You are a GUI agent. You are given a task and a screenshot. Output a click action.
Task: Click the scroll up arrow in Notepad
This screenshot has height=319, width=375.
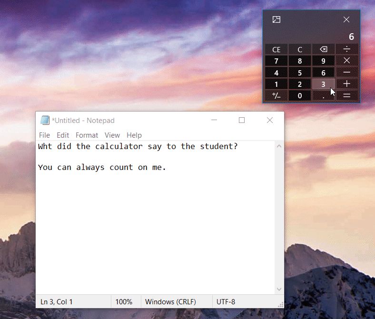pos(279,146)
